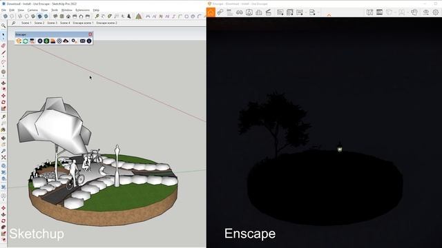The image size is (442, 248).
Task: Switch to the Scene 4 tab
Action: coord(65,23)
